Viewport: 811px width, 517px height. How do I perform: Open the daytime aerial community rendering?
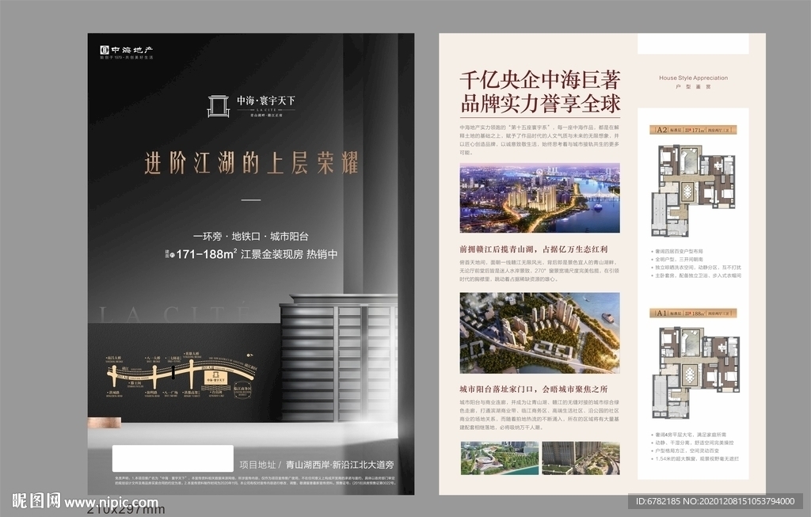pos(539,333)
